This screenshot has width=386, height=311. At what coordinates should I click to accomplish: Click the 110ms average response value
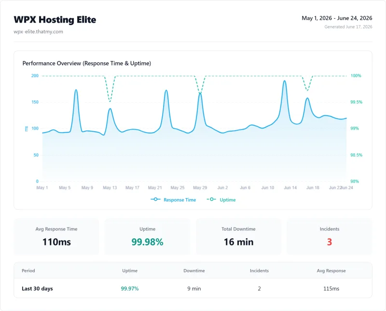(x=56, y=242)
